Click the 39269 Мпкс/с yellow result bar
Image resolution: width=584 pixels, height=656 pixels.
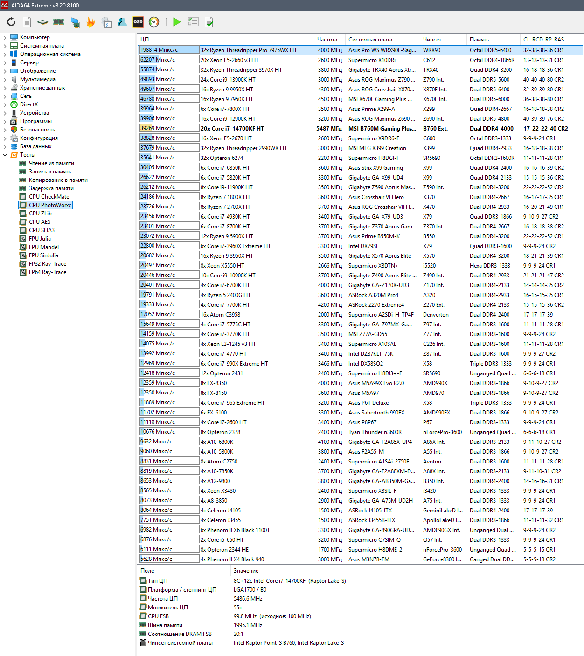[169, 128]
